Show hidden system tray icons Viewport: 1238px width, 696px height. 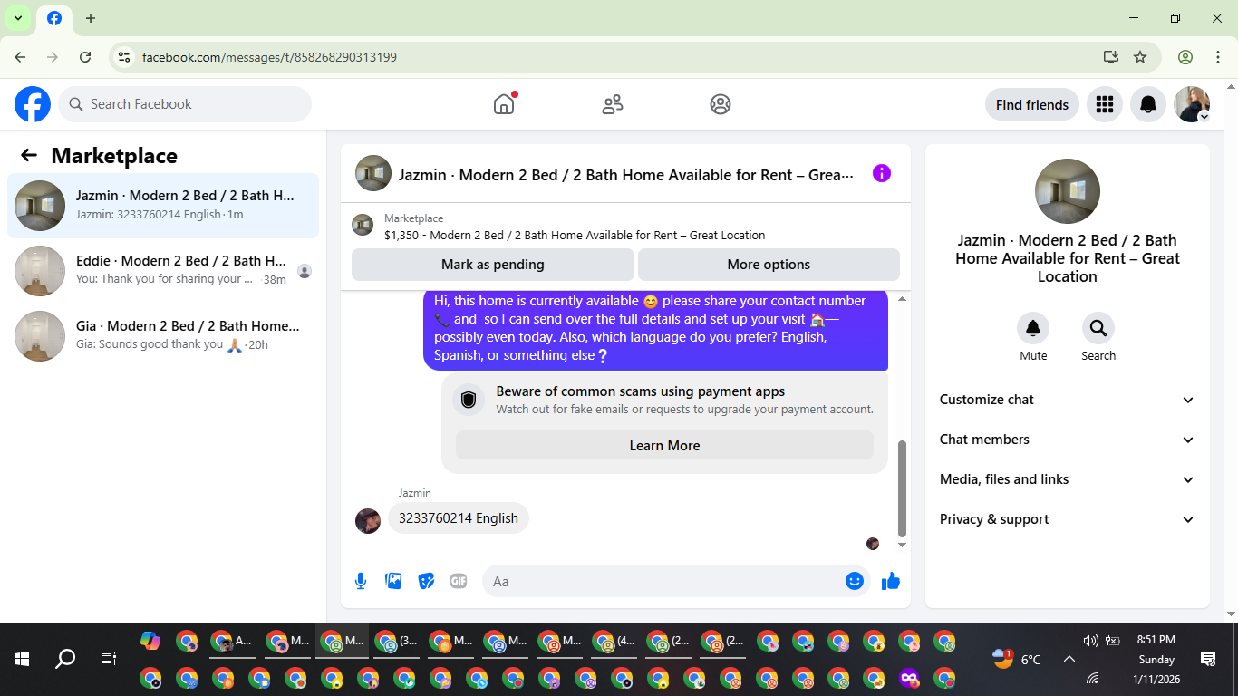point(1069,659)
